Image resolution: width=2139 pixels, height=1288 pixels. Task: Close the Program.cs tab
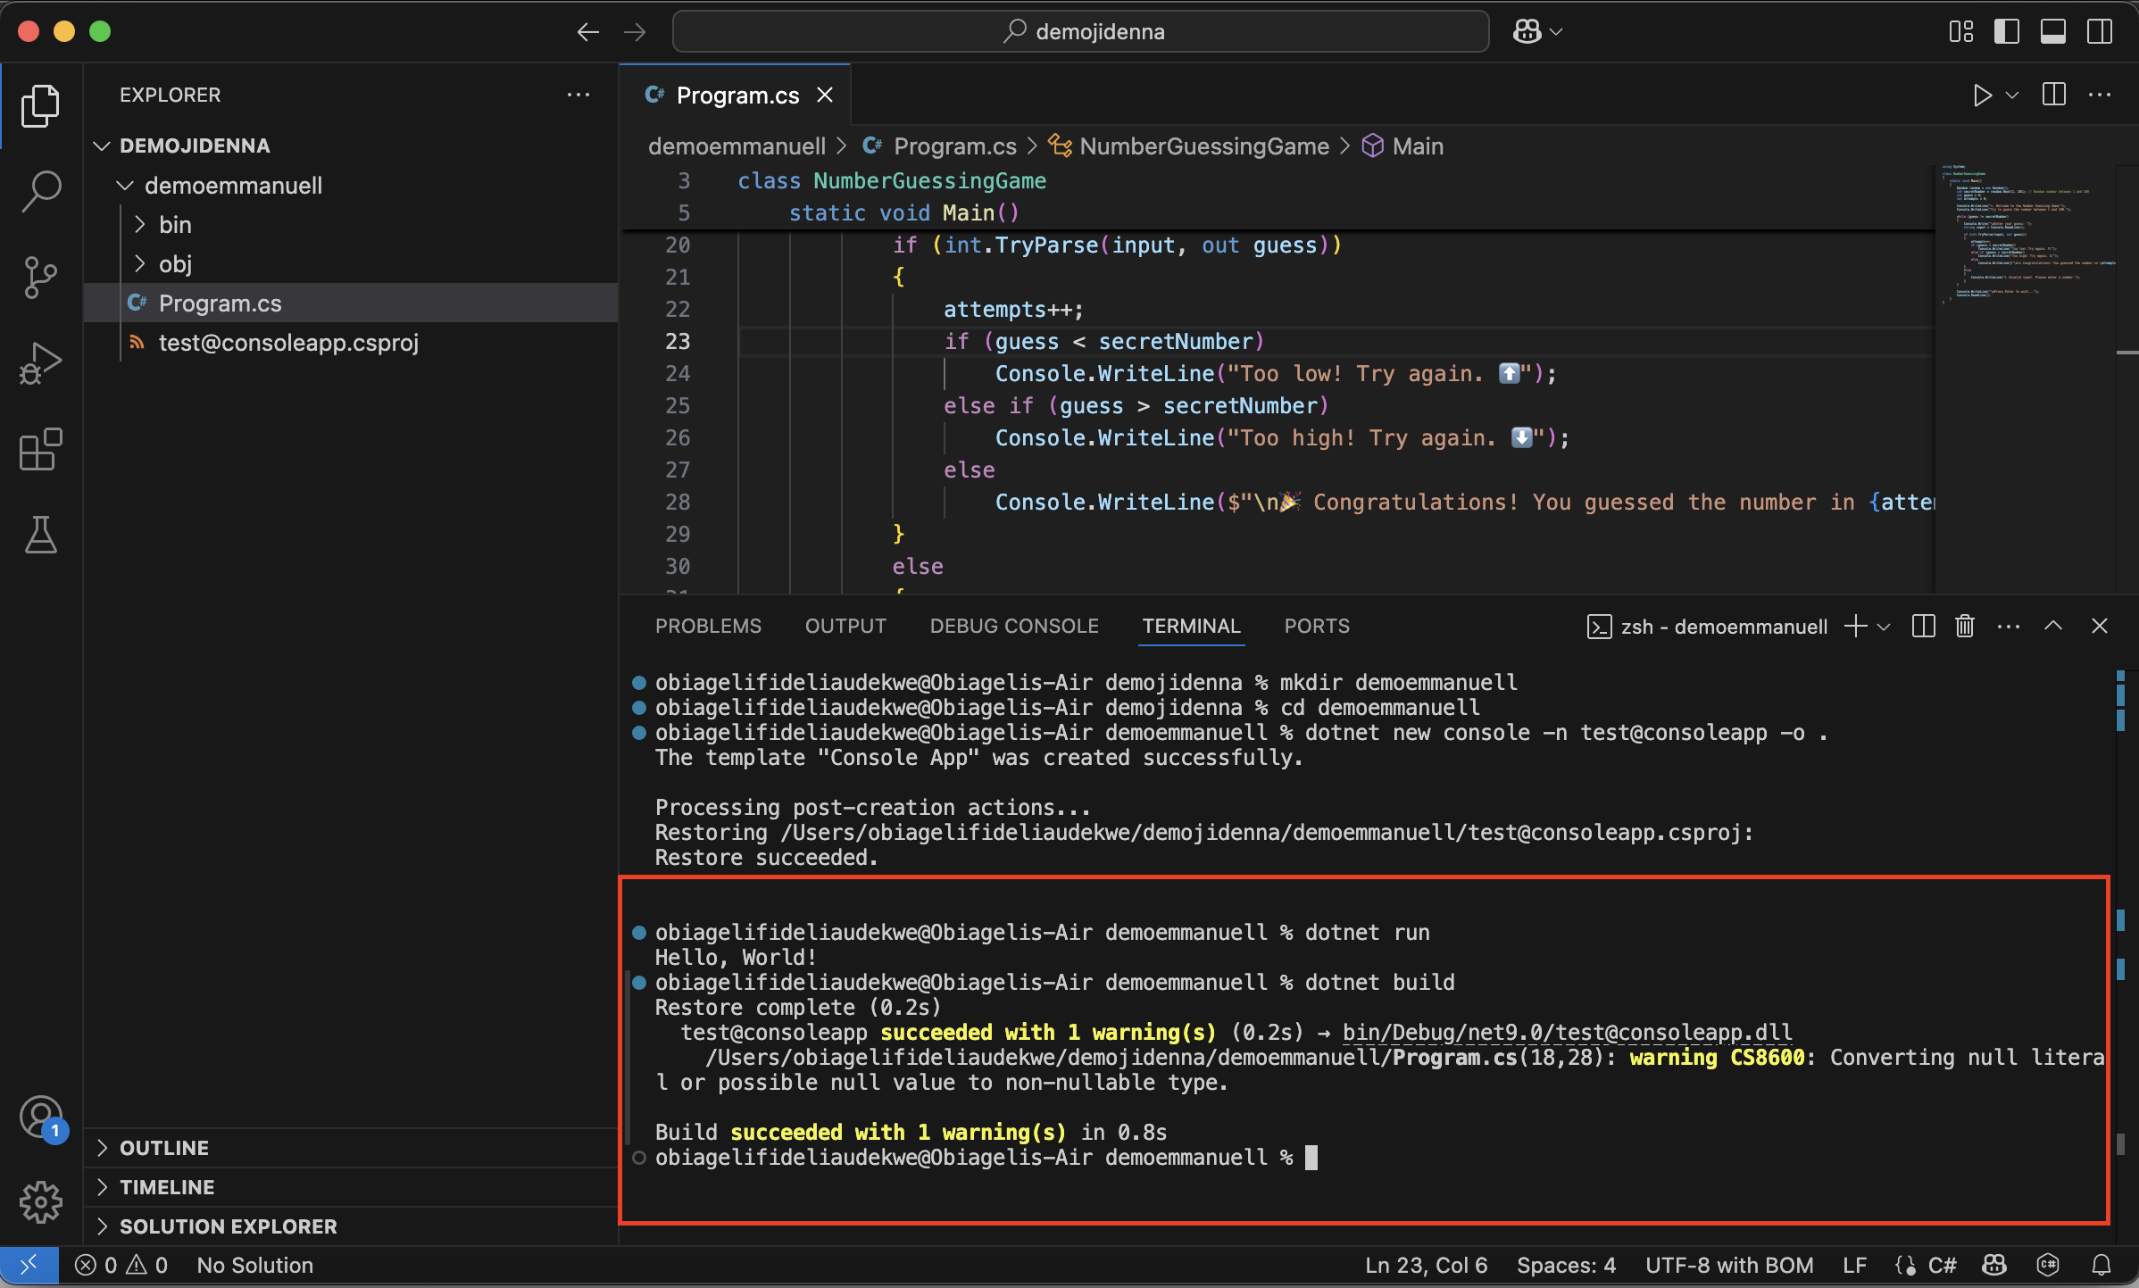tap(825, 95)
